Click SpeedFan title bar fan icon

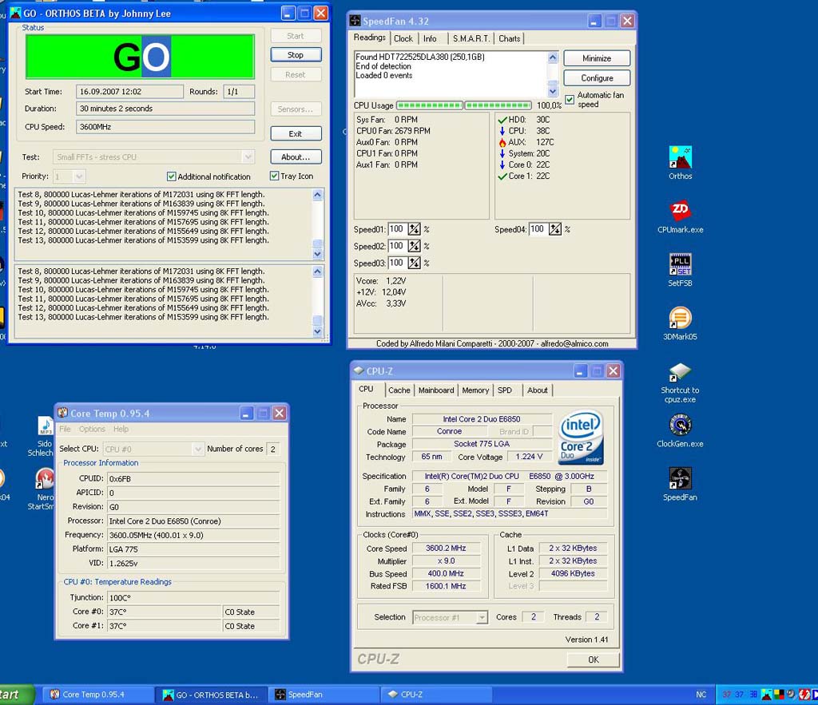coord(355,21)
